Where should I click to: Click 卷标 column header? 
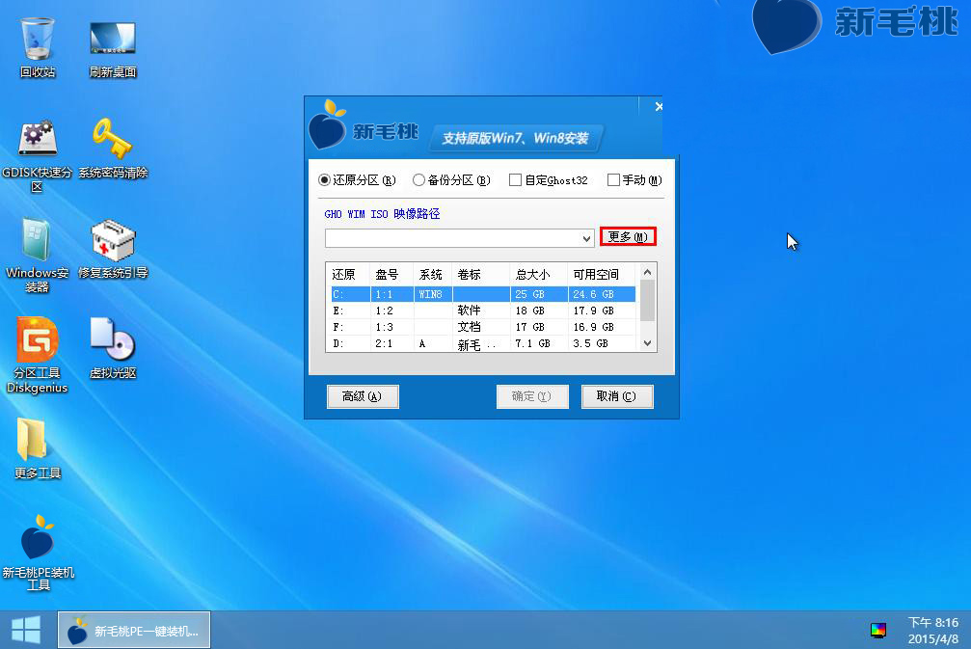pos(481,274)
